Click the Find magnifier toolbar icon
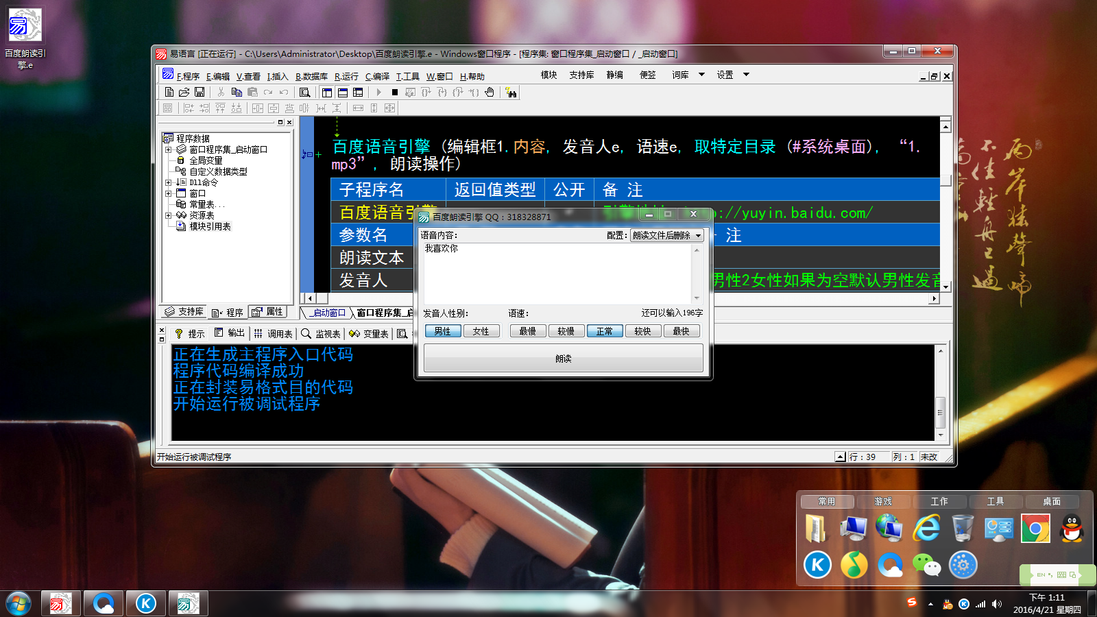This screenshot has height=617, width=1097. pos(305,92)
